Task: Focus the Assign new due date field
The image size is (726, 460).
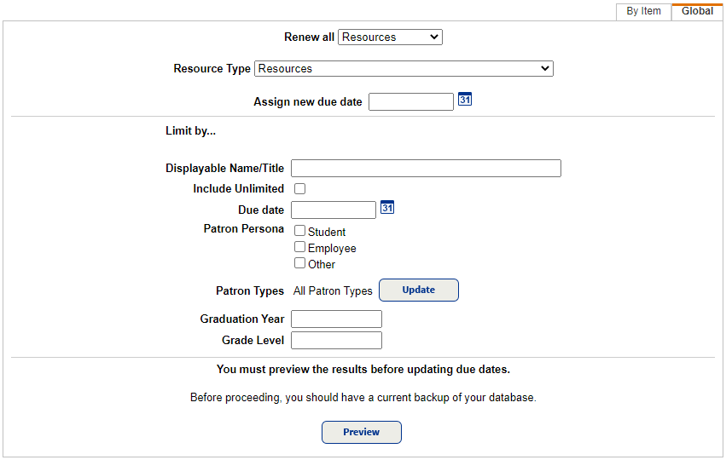Action: pyautogui.click(x=411, y=101)
